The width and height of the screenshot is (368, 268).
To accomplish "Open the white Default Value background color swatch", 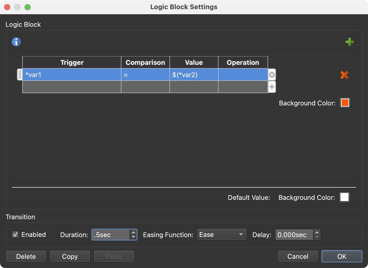I will click(x=344, y=197).
